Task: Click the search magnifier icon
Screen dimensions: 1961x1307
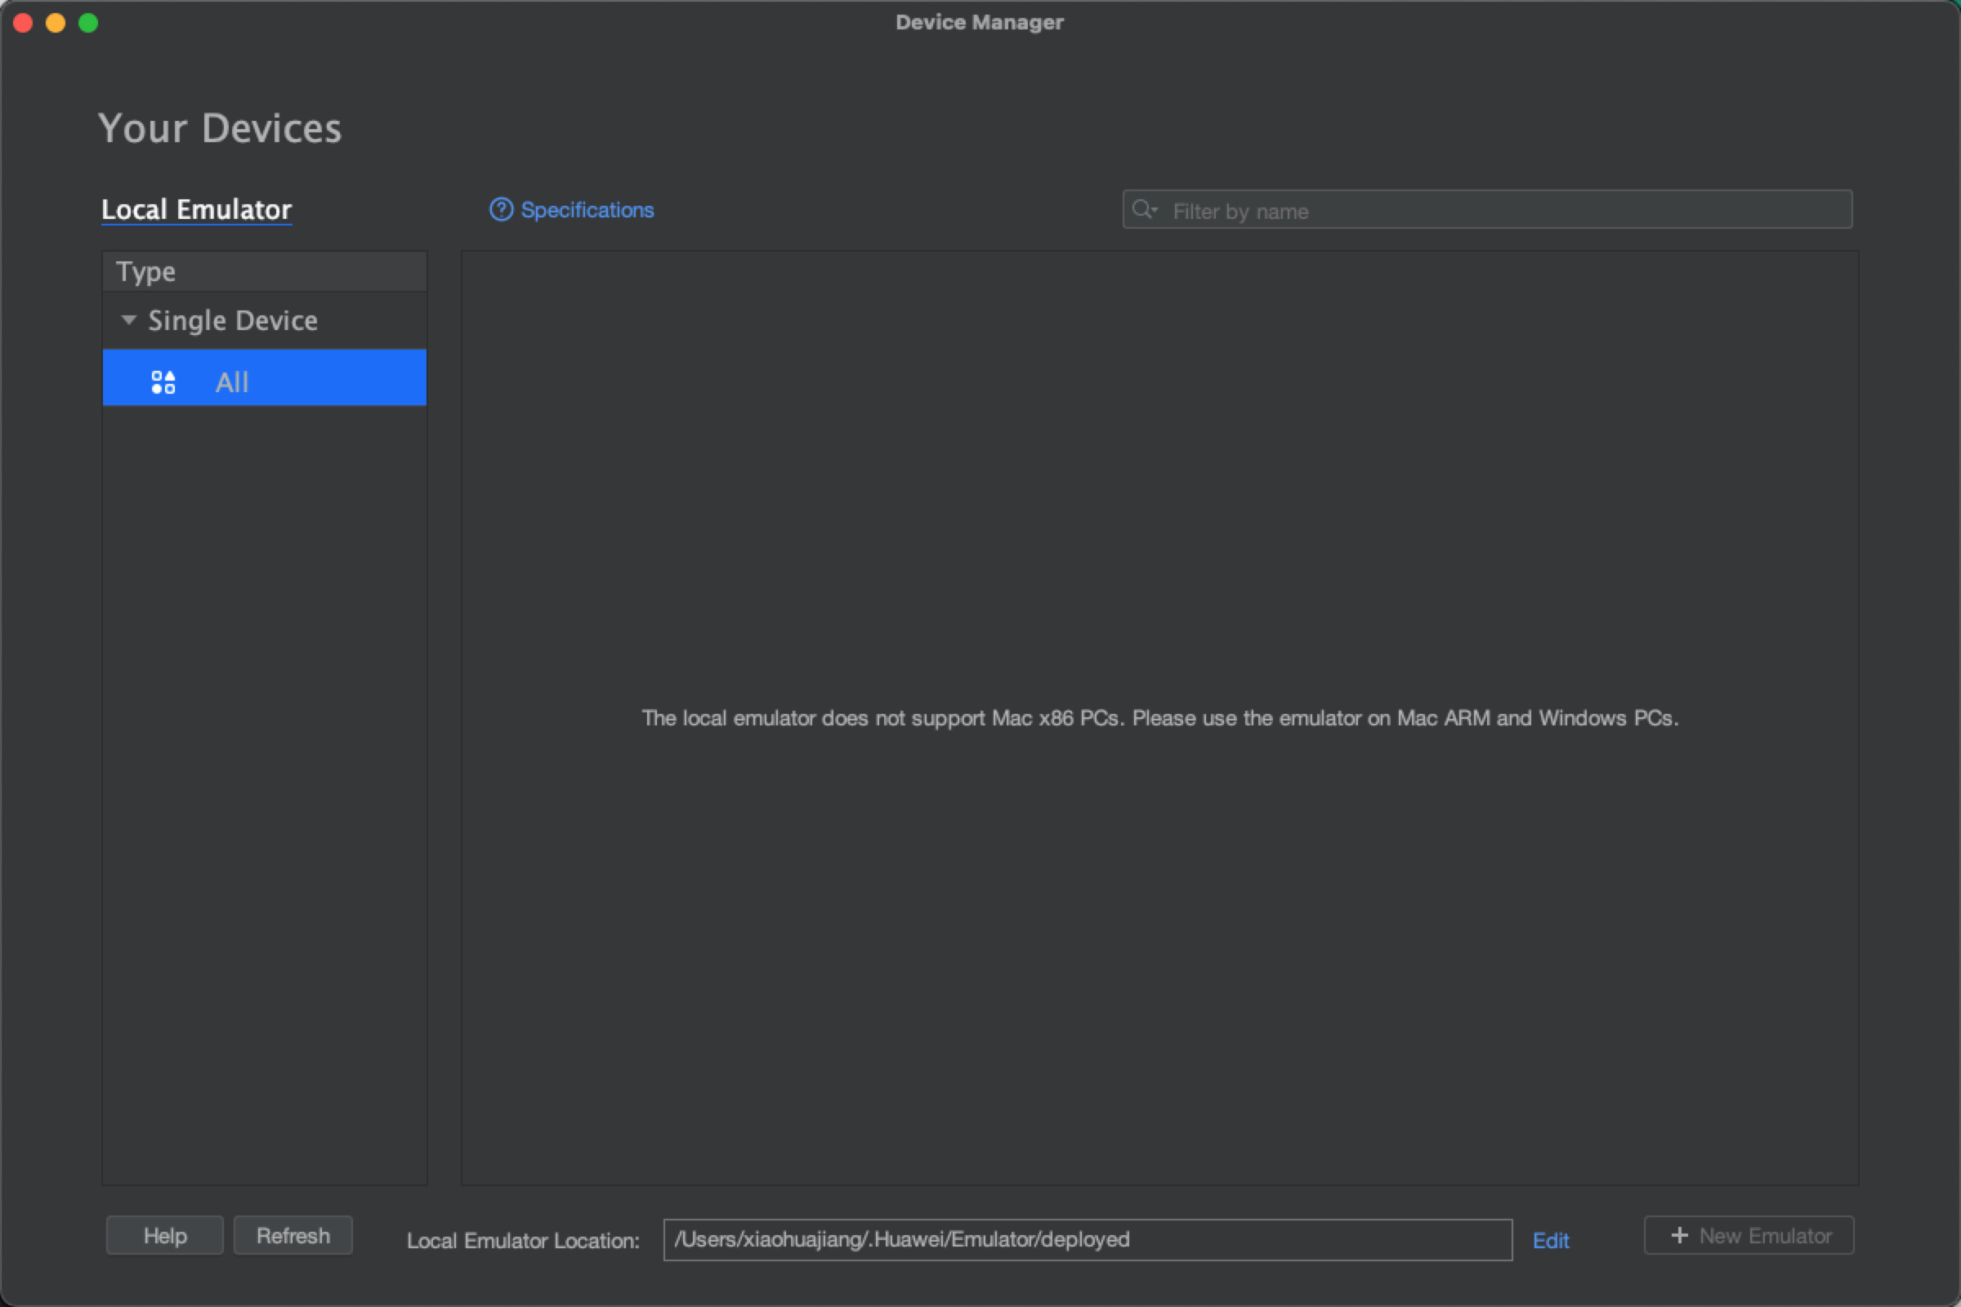Action: tap(1143, 209)
